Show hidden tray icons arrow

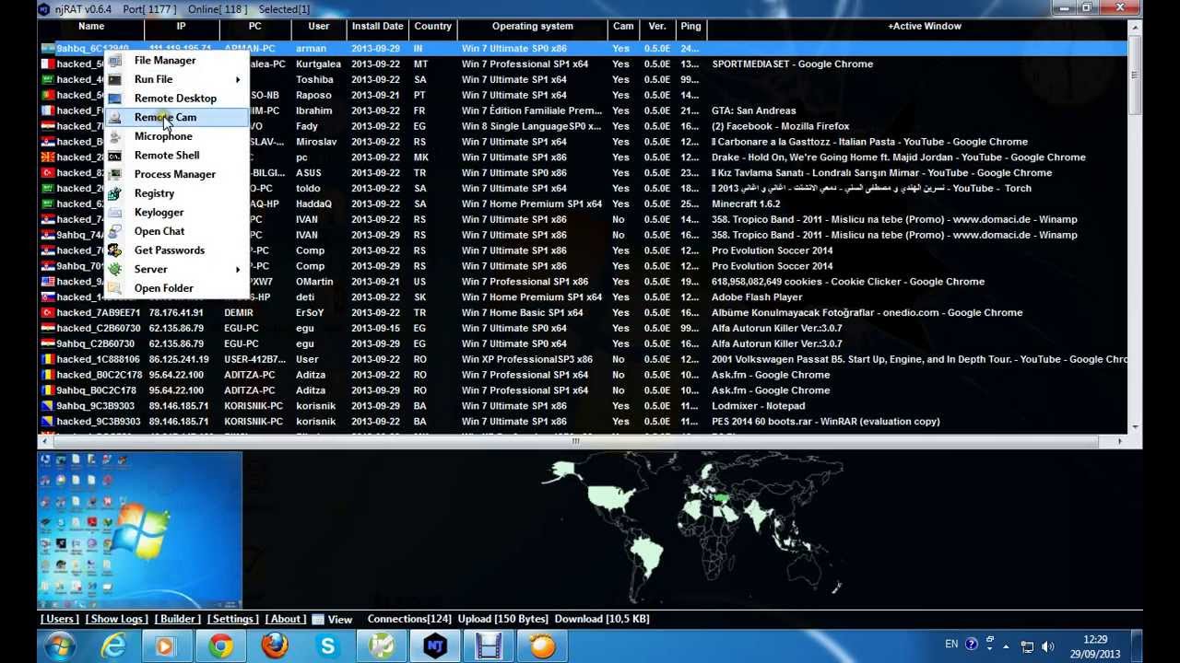point(1004,646)
